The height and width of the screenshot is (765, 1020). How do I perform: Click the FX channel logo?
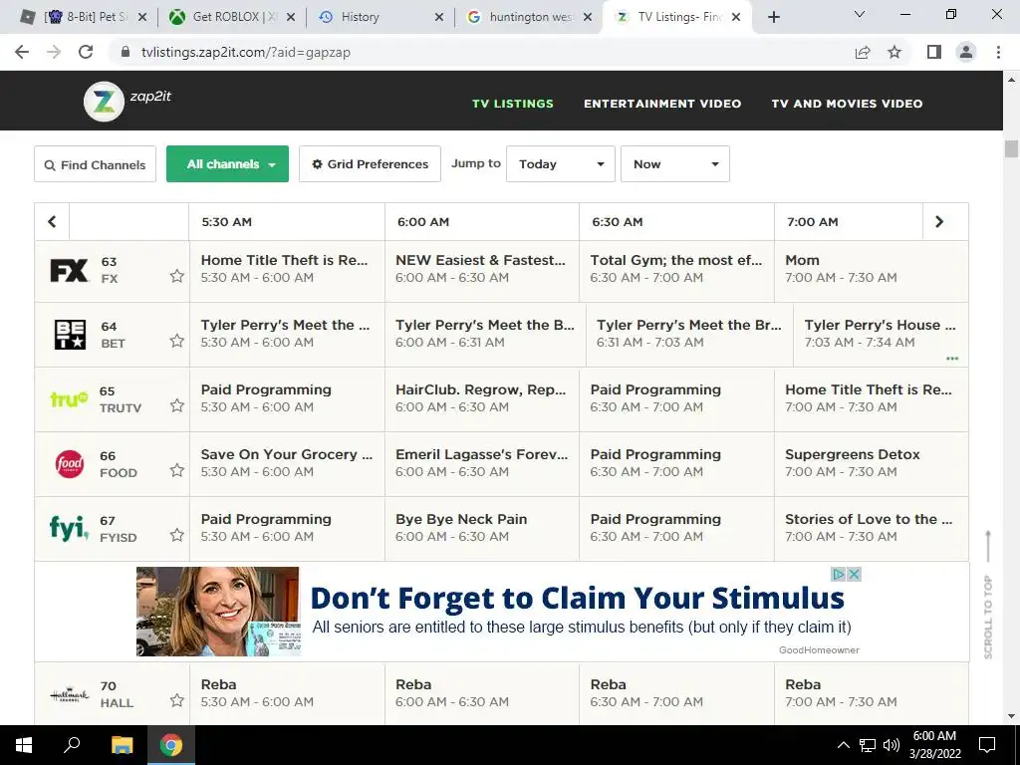(69, 270)
